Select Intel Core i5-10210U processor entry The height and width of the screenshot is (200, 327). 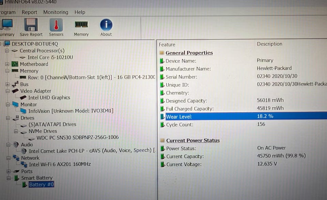(50, 57)
